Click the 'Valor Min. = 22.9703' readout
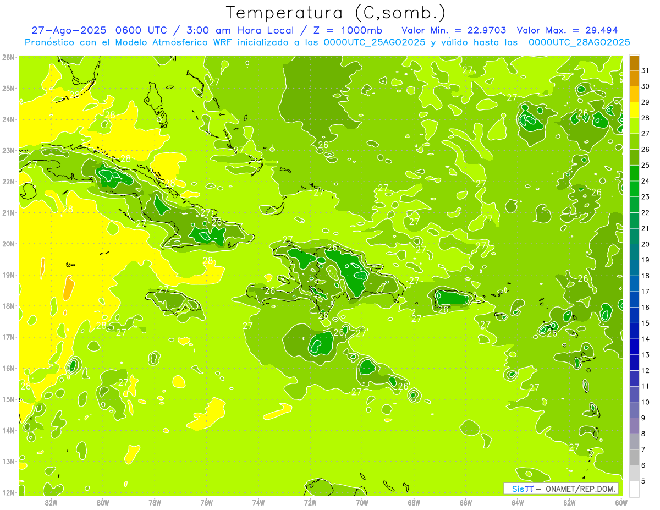Screen dimensions: 660x510 pyautogui.click(x=454, y=30)
